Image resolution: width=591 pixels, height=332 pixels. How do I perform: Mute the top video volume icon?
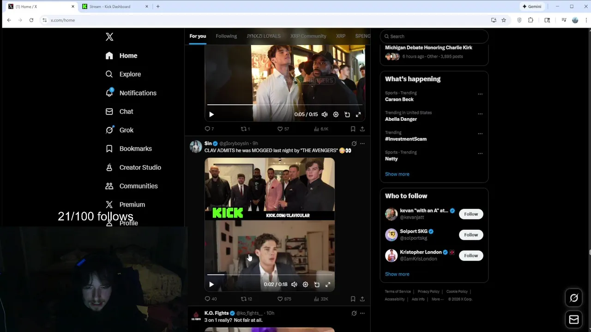tap(325, 114)
